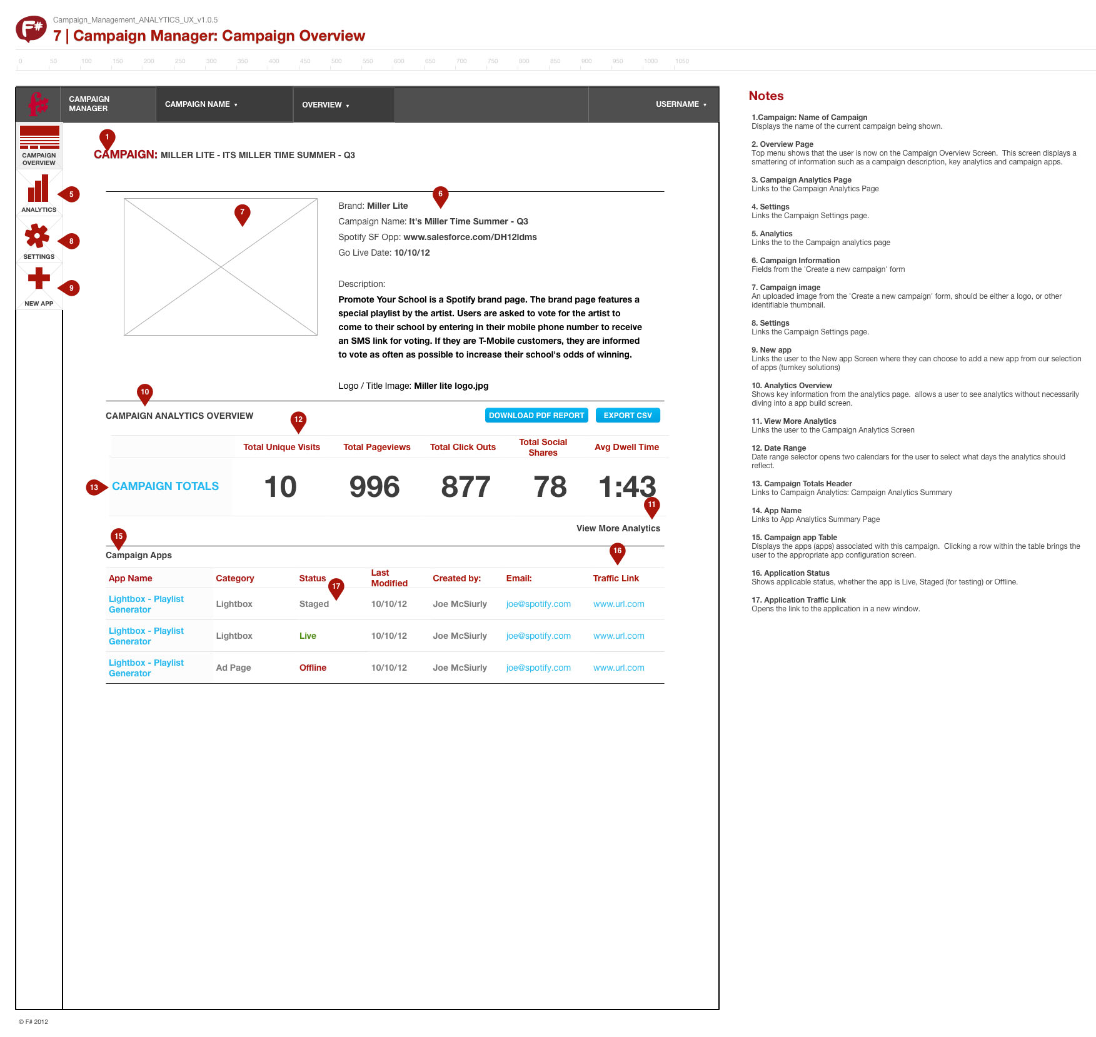Click the Avg Dwell Time header
The width and height of the screenshot is (1096, 1037).
coord(627,448)
